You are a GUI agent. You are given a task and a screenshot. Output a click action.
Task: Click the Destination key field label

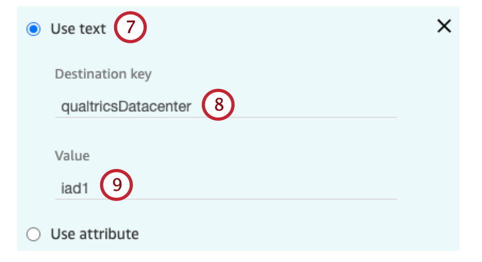coord(103,74)
